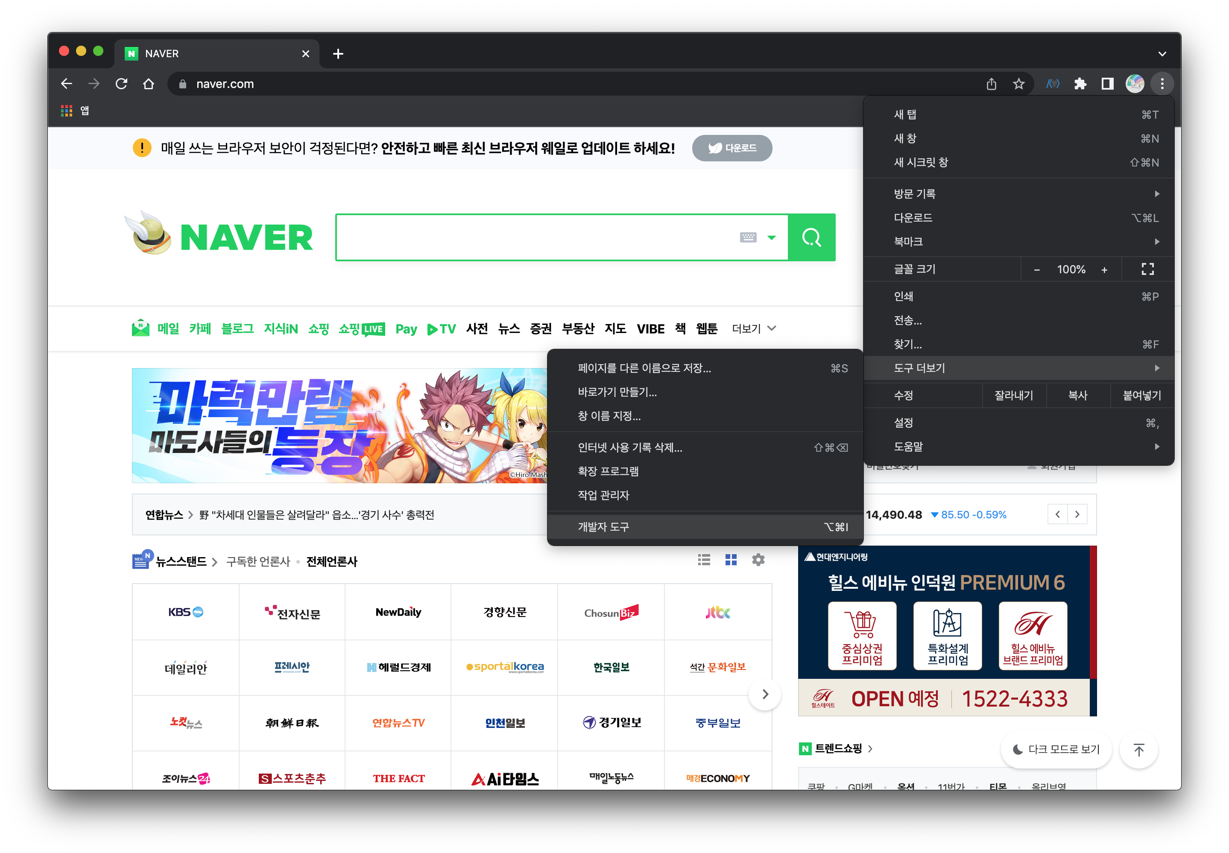This screenshot has height=853, width=1229.
Task: Click the green search magnifier button
Action: pyautogui.click(x=811, y=237)
